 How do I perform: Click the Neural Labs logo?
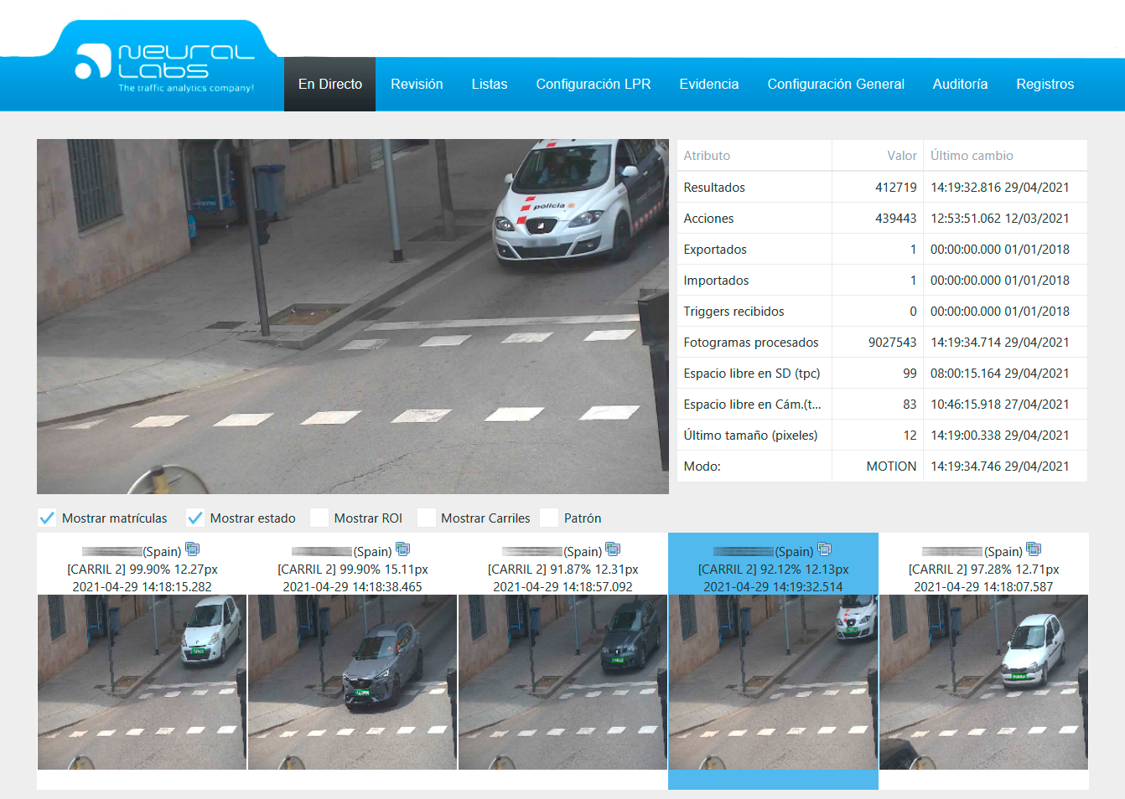pos(165,67)
